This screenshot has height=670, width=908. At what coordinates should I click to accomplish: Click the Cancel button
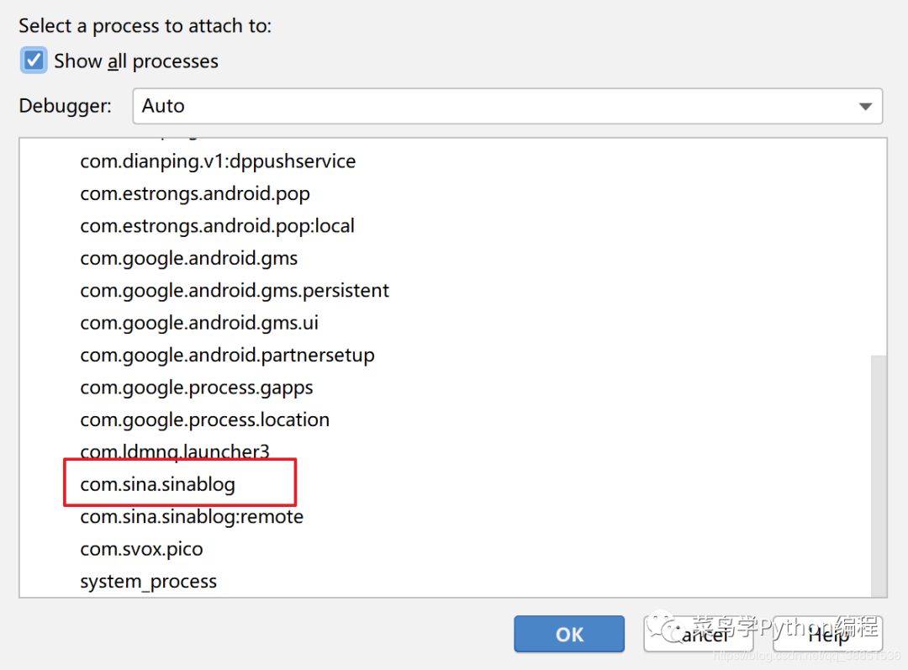pos(699,634)
